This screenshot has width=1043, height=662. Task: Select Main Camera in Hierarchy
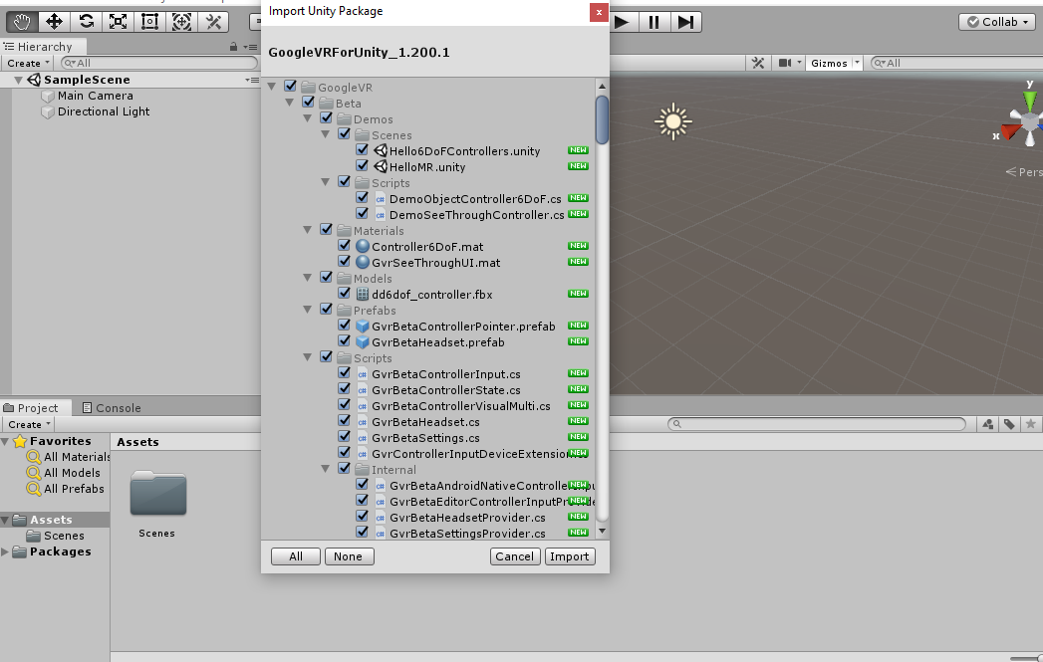(95, 96)
